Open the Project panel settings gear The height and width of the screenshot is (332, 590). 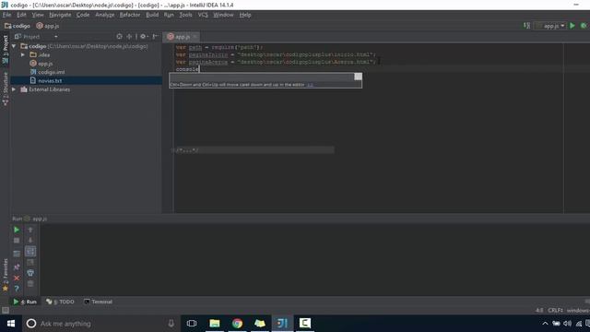coord(144,37)
